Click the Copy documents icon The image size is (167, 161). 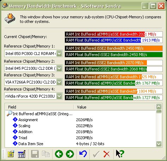[46, 154]
